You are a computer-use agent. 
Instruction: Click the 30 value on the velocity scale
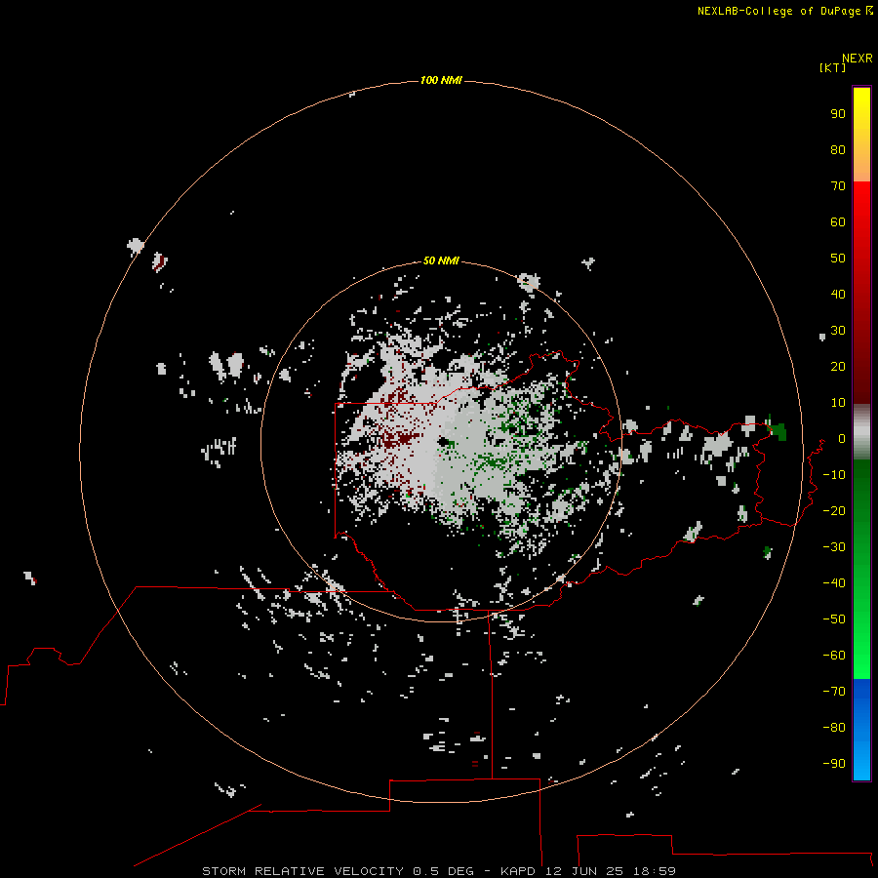(838, 331)
